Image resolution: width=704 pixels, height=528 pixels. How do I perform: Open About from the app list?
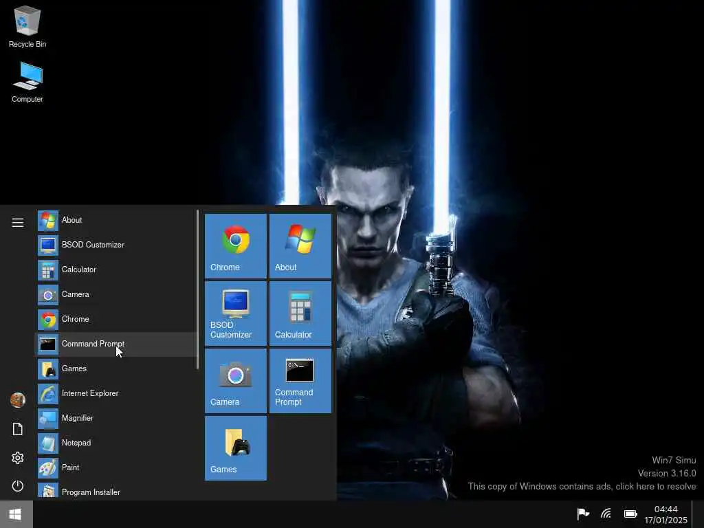point(115,221)
